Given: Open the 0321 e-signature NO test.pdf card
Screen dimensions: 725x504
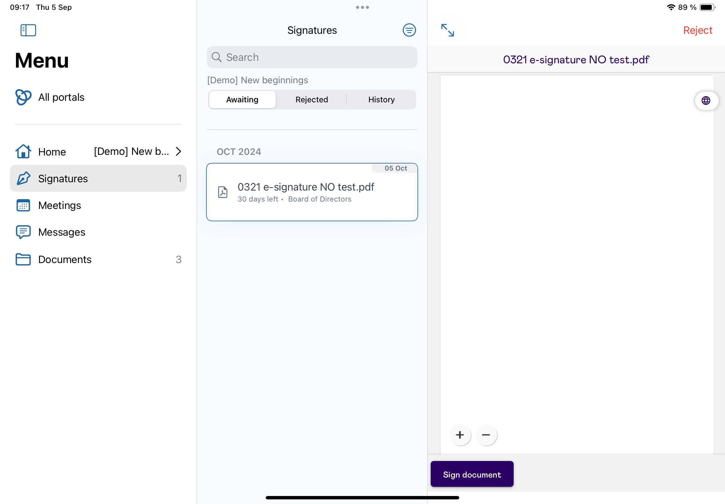Looking at the screenshot, I should point(312,192).
